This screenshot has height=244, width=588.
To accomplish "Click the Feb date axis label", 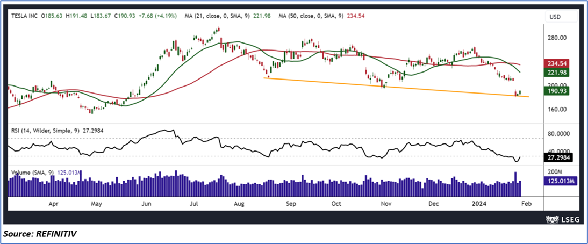I will tap(526, 204).
